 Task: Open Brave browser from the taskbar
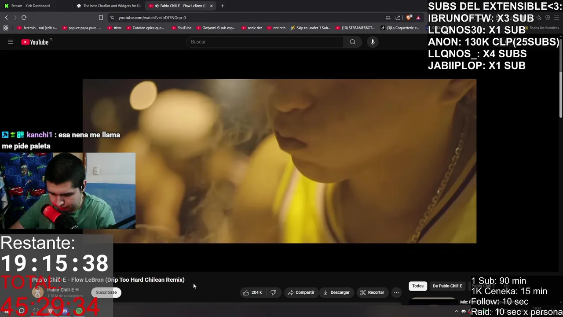click(x=50, y=311)
